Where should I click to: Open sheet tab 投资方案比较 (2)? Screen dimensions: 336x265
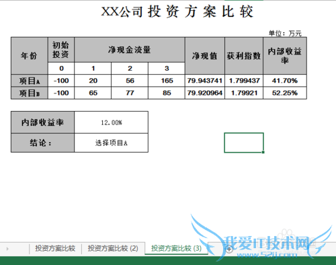pos(113,248)
